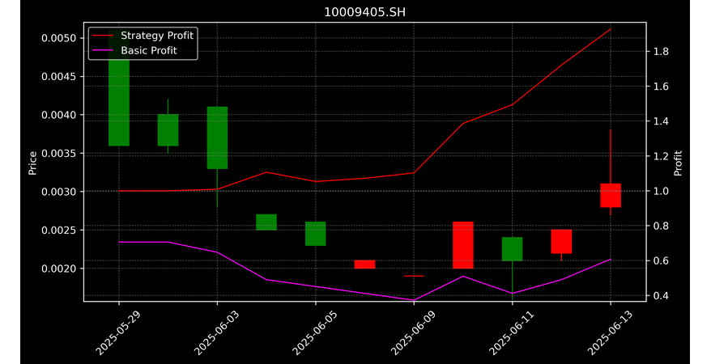
Task: Click the 0.0025 price tick label
Action: coord(59,231)
